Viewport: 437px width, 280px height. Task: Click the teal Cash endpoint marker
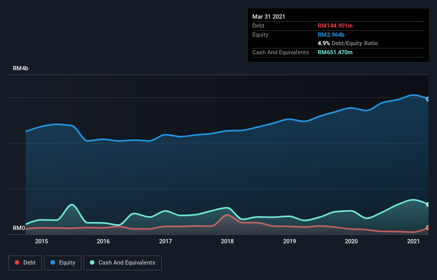[x=428, y=204]
